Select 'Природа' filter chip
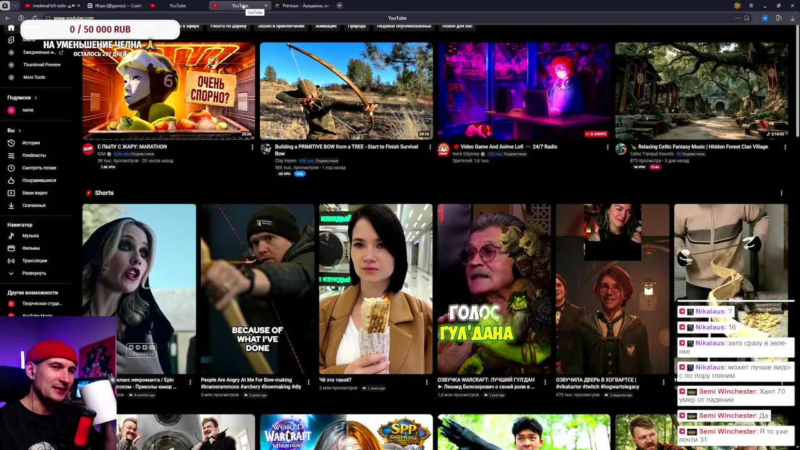Viewport: 800px width, 450px height. [x=356, y=26]
